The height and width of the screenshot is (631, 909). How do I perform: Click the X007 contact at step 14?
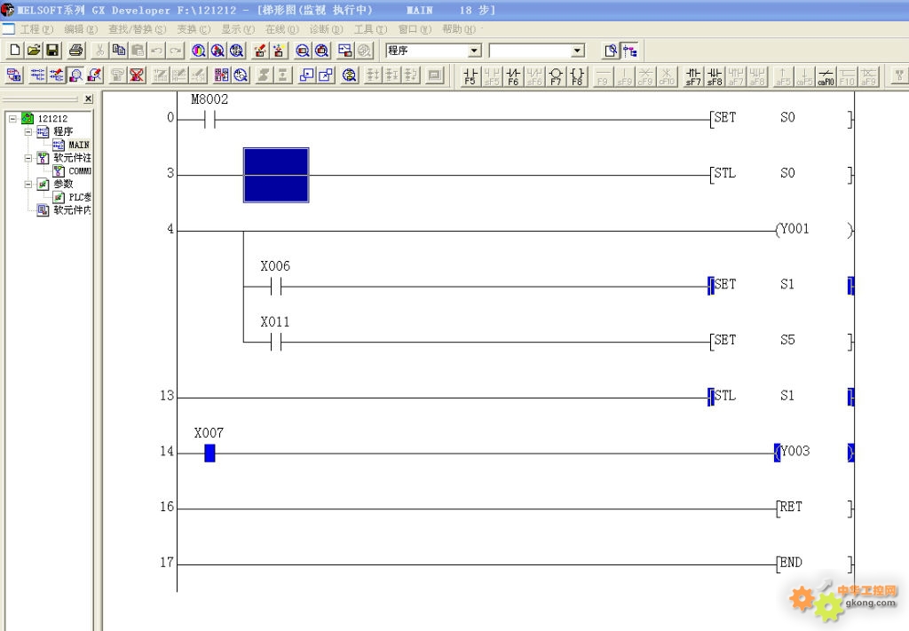click(209, 454)
